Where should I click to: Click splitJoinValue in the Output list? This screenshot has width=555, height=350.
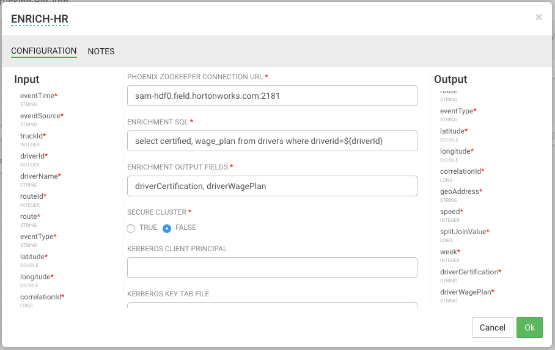coord(463,232)
